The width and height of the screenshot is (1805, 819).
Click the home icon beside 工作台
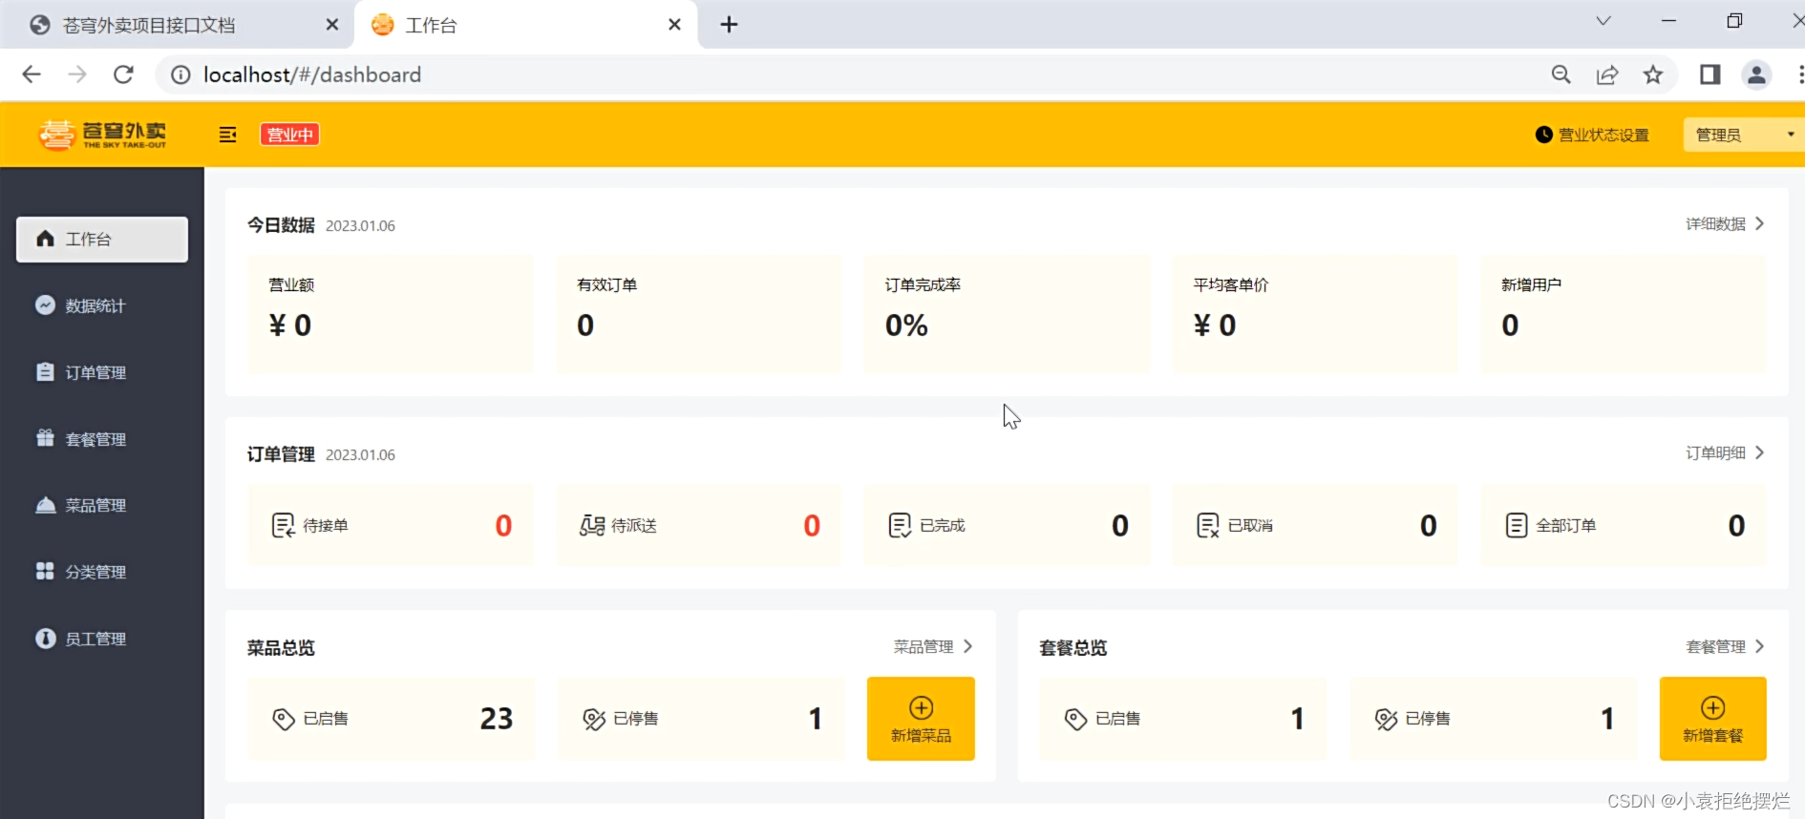tap(45, 238)
